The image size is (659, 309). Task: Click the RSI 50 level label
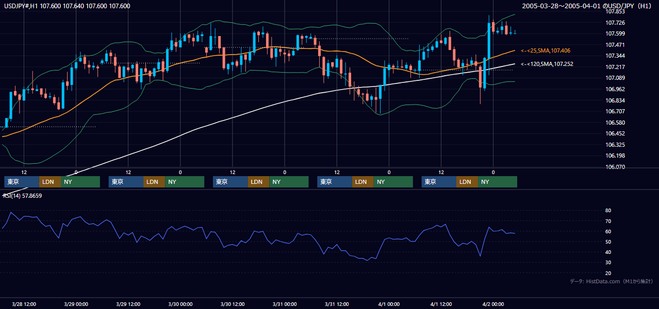coord(608,242)
